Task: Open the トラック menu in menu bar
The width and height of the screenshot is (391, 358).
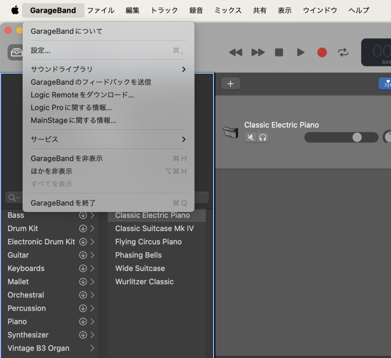Action: 164,10
